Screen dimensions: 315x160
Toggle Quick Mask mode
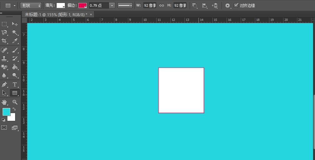pyautogui.click(x=4, y=128)
